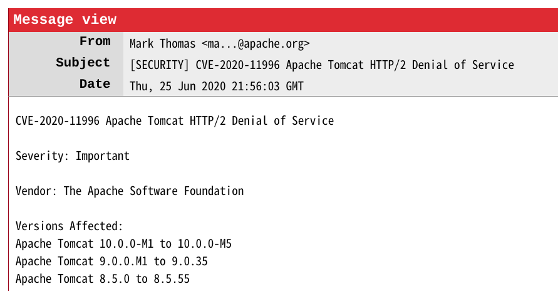Select the From label in the header

point(95,41)
